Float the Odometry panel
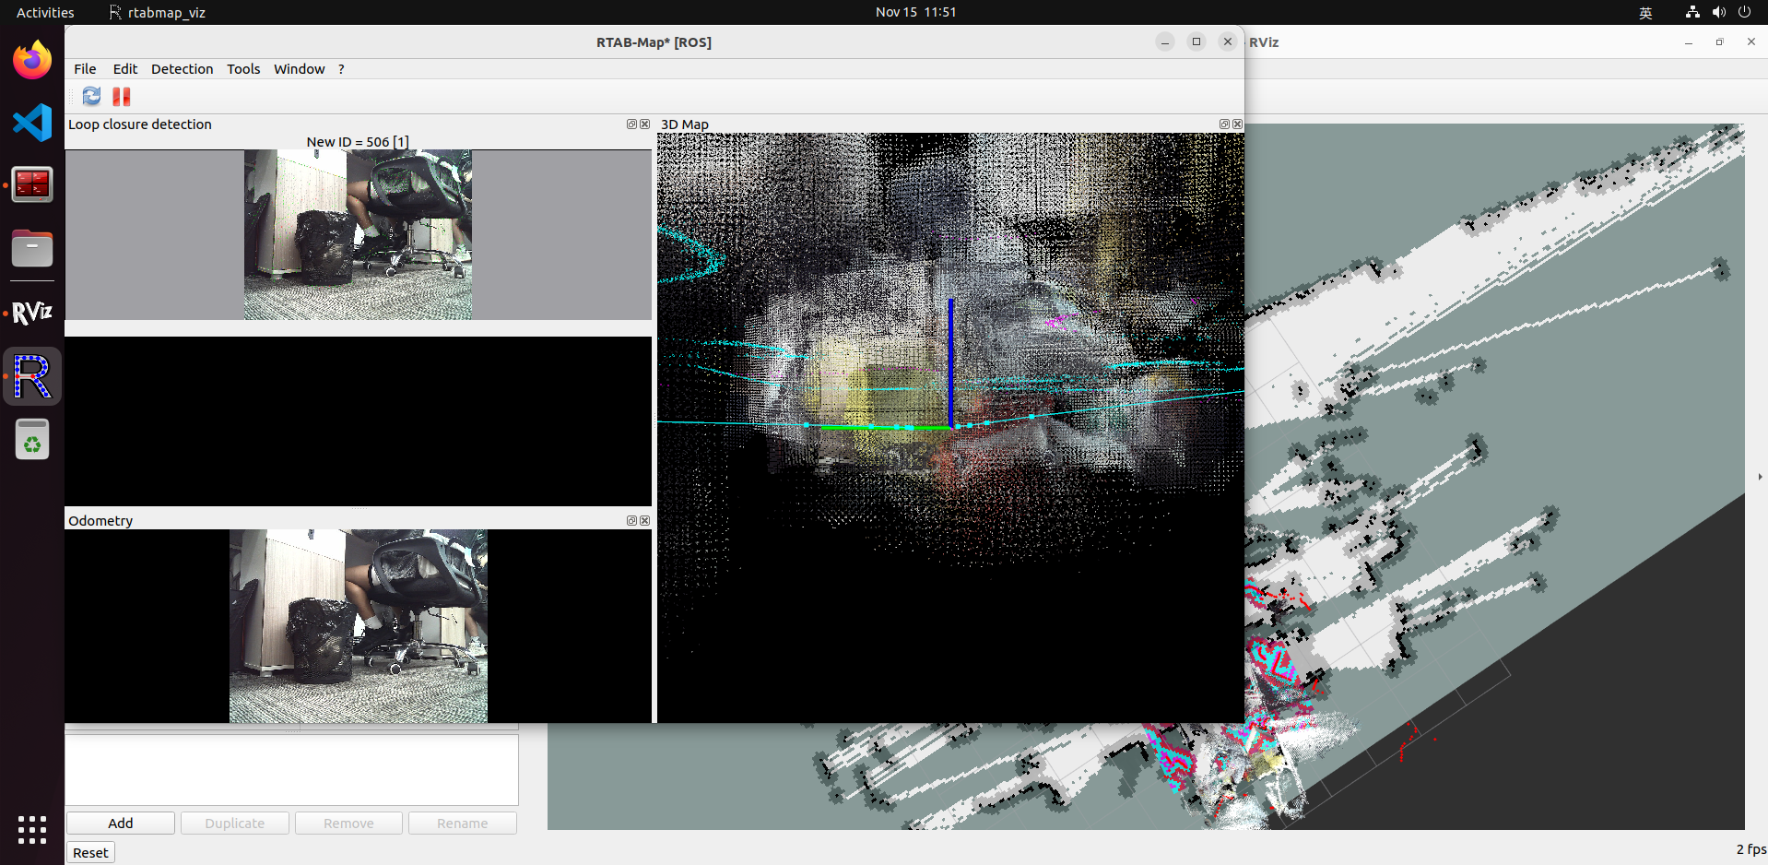 point(631,520)
